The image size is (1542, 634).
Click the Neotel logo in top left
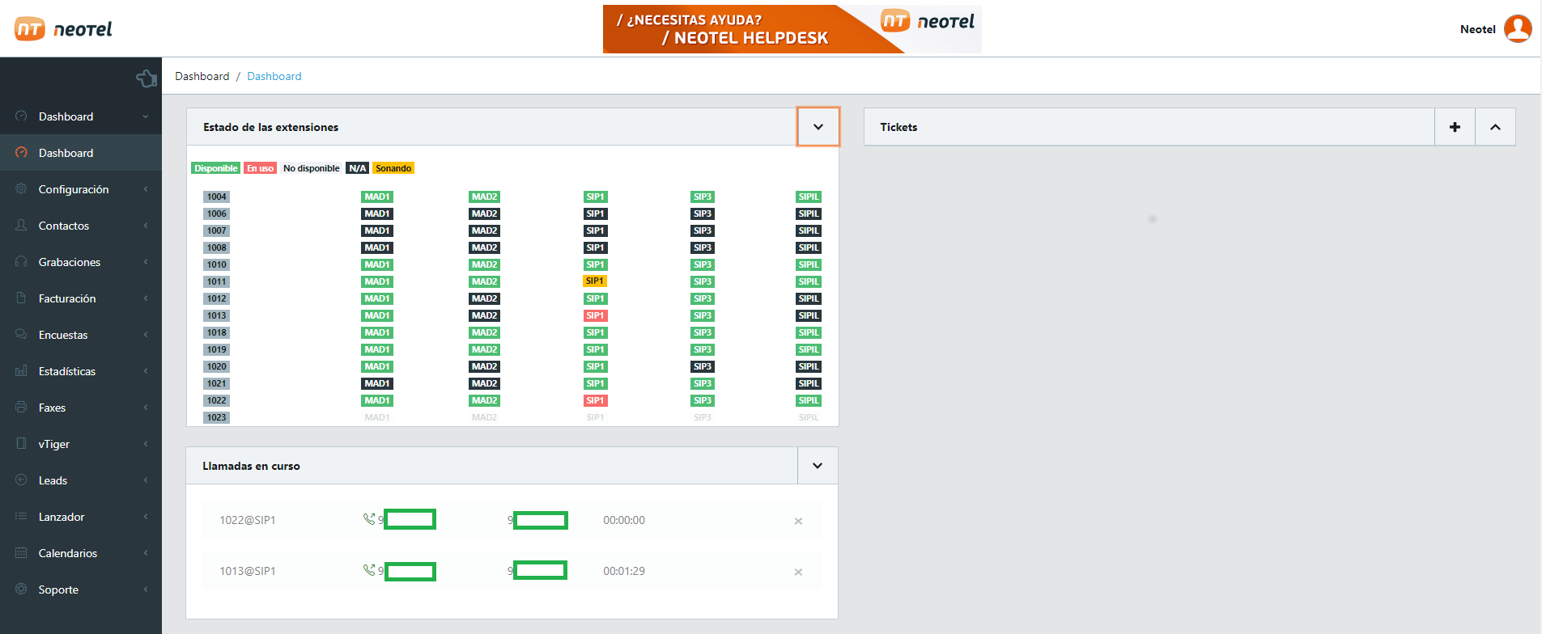coord(63,29)
